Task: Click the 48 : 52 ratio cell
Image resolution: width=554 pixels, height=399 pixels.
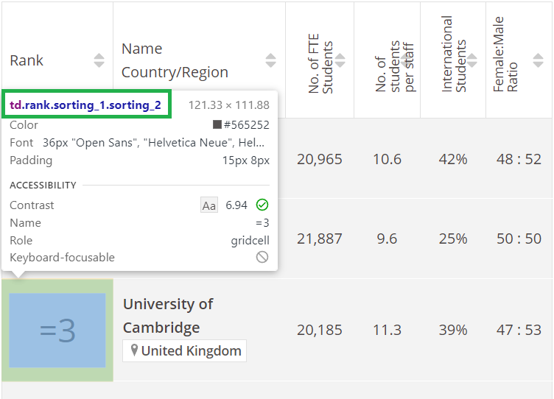Action: [519, 159]
